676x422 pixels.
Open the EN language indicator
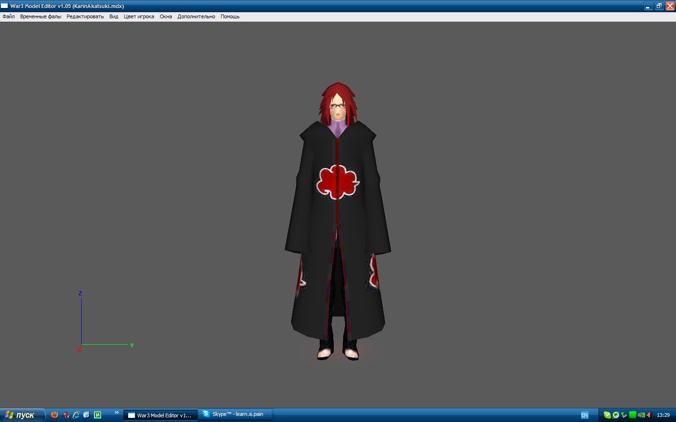click(x=584, y=415)
